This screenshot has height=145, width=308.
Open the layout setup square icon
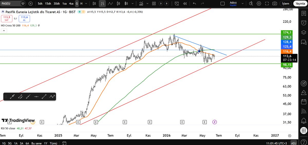click(222, 4)
